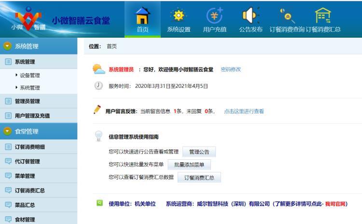The width and height of the screenshot is (362, 224).
Task: Open 用户管理及充值 in sidebar
Action: (32, 116)
